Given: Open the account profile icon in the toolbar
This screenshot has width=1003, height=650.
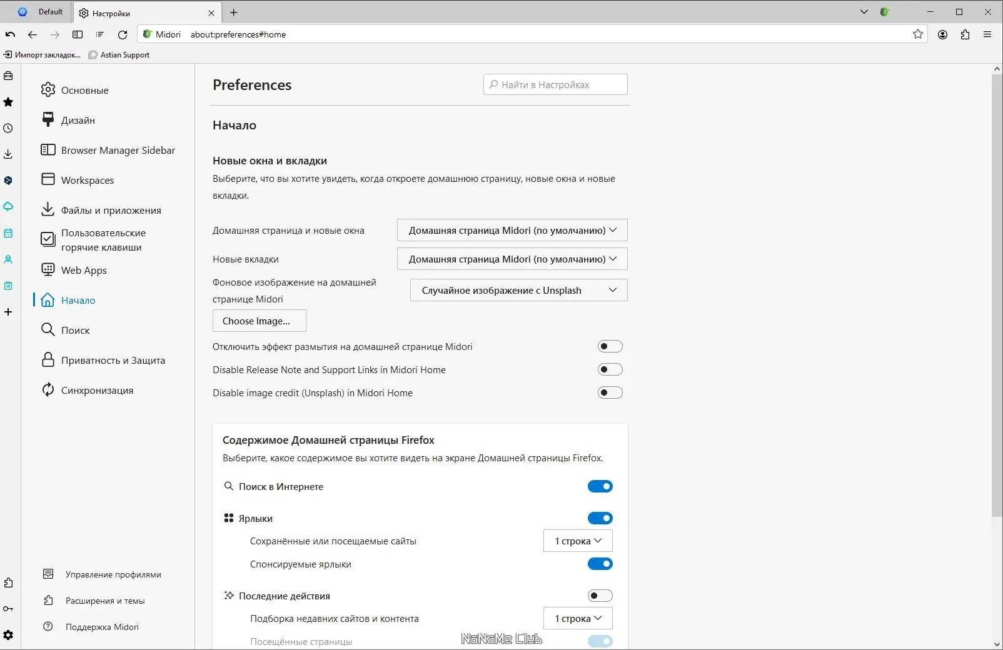Looking at the screenshot, I should coord(942,34).
